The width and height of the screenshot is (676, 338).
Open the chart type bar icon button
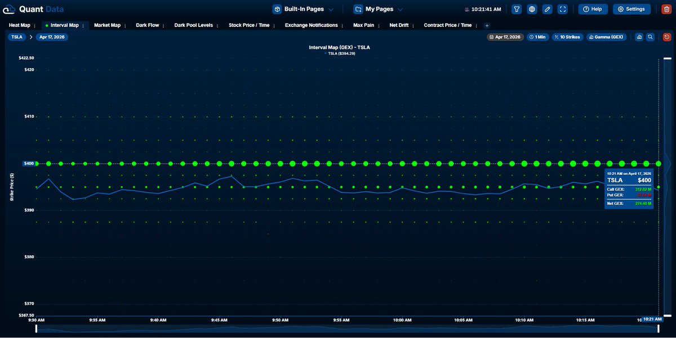[639, 37]
